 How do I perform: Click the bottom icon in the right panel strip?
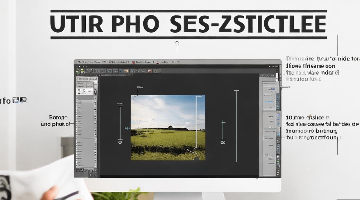click(278, 174)
